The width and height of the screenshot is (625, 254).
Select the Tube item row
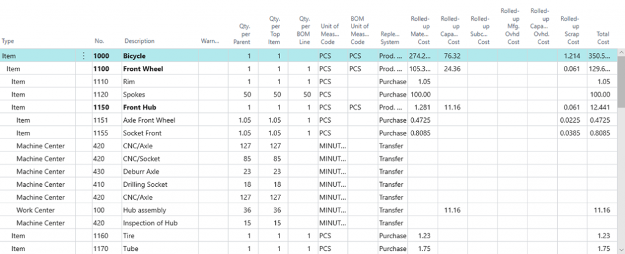(131, 249)
